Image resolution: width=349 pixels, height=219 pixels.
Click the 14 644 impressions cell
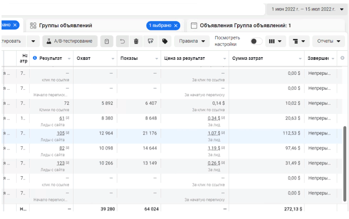coord(150,148)
